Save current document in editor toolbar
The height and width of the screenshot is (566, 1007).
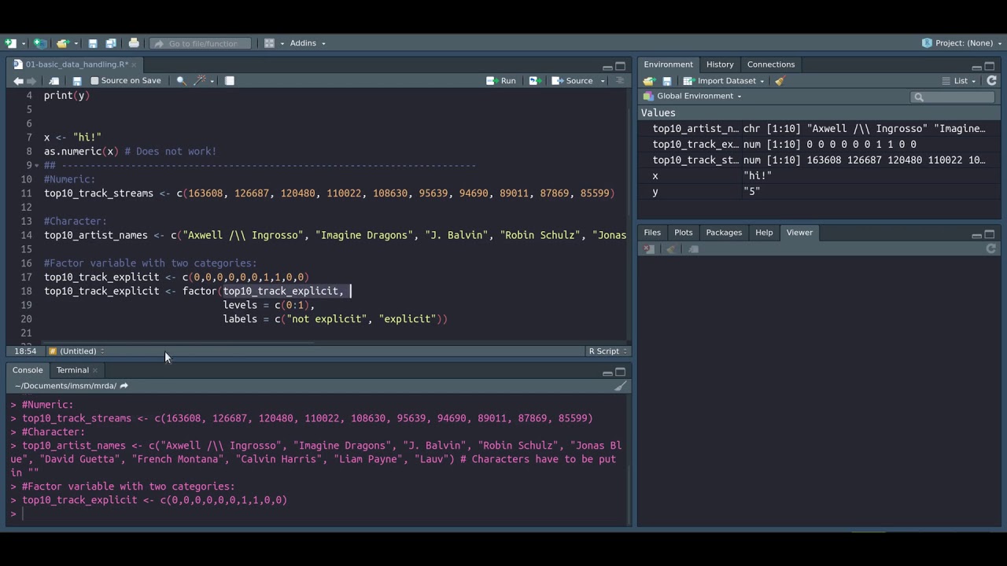point(77,81)
